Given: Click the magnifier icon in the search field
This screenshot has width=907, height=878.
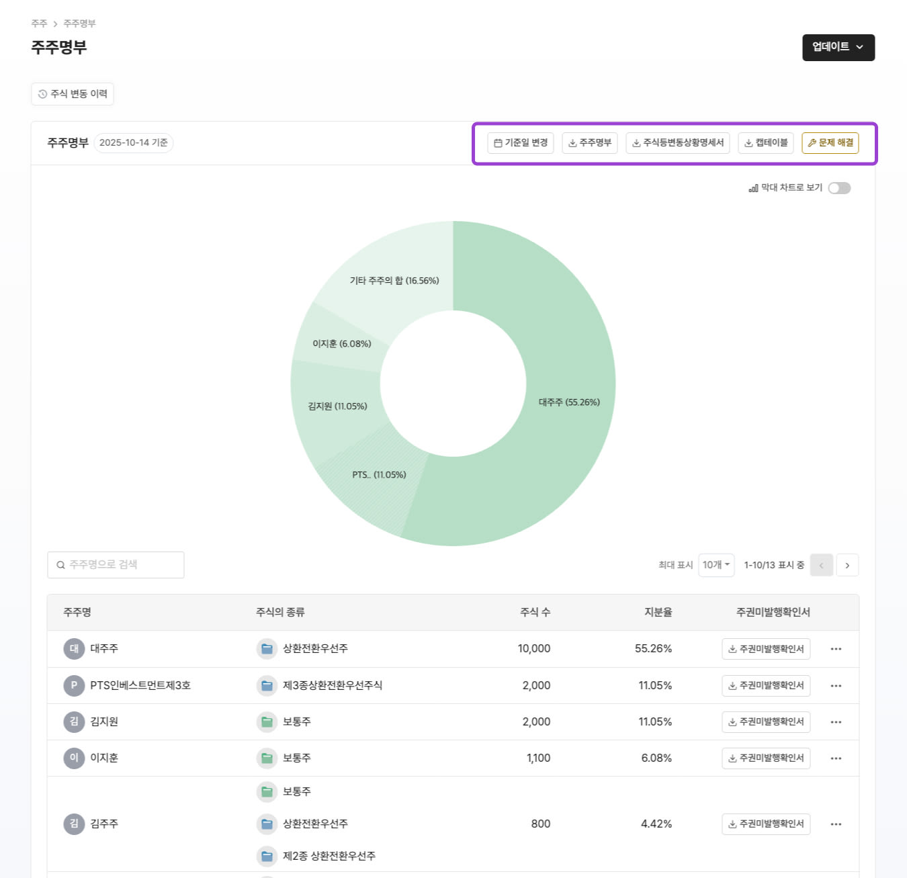Looking at the screenshot, I should coord(60,564).
